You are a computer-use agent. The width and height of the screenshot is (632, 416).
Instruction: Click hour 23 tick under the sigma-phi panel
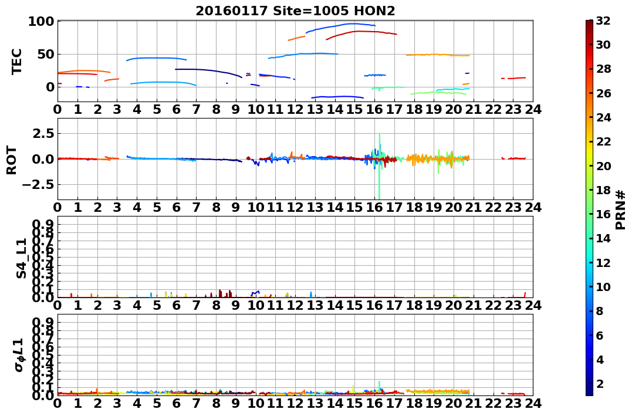click(513, 403)
